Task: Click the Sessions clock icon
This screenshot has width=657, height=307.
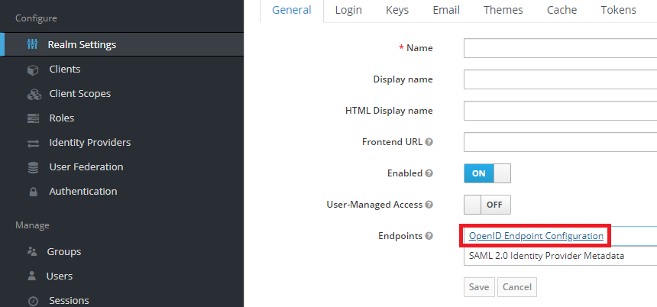Action: (x=33, y=300)
